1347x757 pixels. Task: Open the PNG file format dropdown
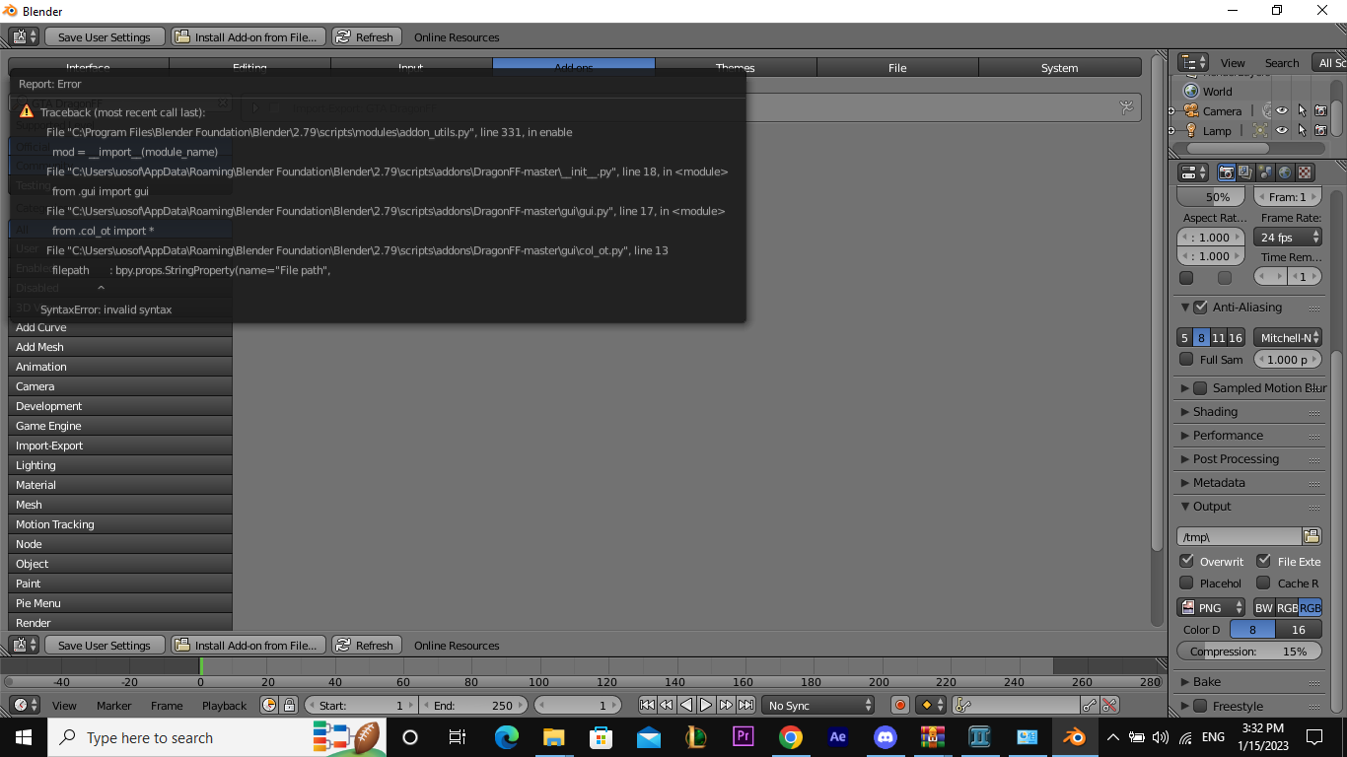point(1210,607)
